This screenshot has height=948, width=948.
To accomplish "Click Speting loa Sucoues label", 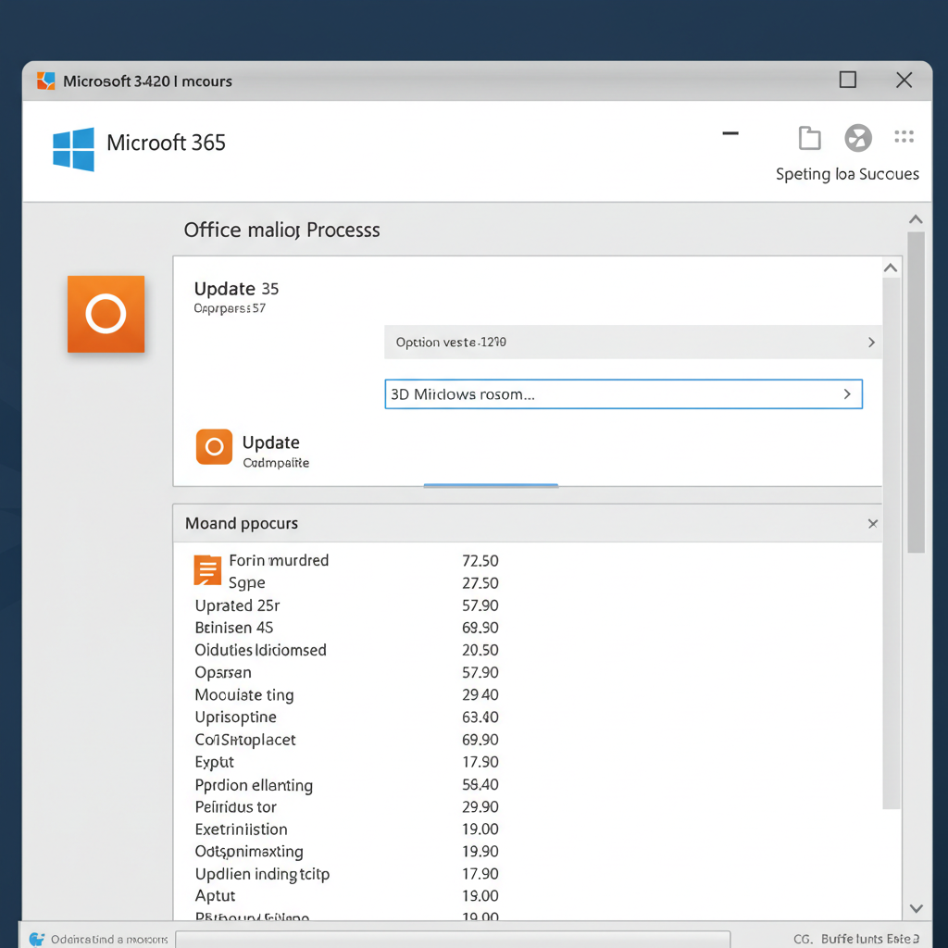I will click(x=847, y=174).
